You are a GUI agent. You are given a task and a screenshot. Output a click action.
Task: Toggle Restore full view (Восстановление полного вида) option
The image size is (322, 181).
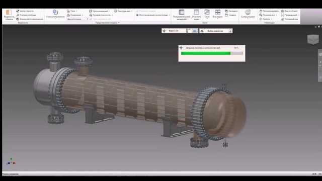[x=152, y=15]
